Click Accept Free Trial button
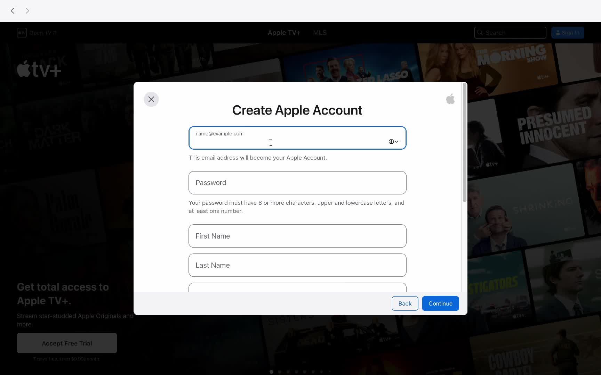This screenshot has height=375, width=601. point(67,343)
